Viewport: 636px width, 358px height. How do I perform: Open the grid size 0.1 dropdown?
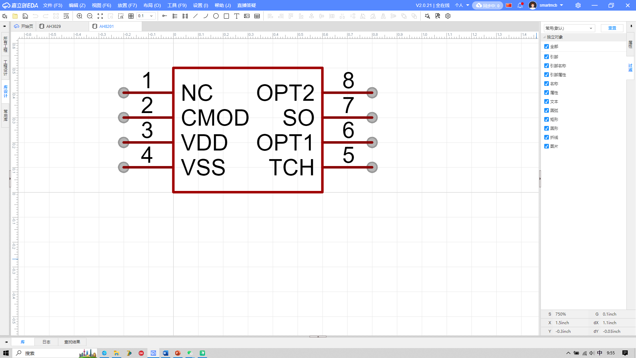(146, 16)
